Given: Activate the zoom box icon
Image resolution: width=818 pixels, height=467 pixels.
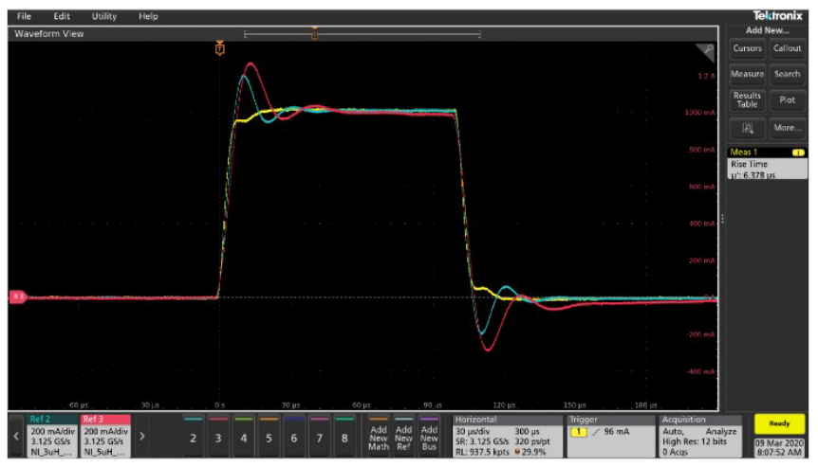Looking at the screenshot, I should point(747,128).
